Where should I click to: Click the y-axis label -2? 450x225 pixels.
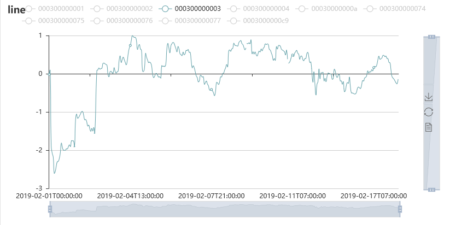click(x=39, y=150)
